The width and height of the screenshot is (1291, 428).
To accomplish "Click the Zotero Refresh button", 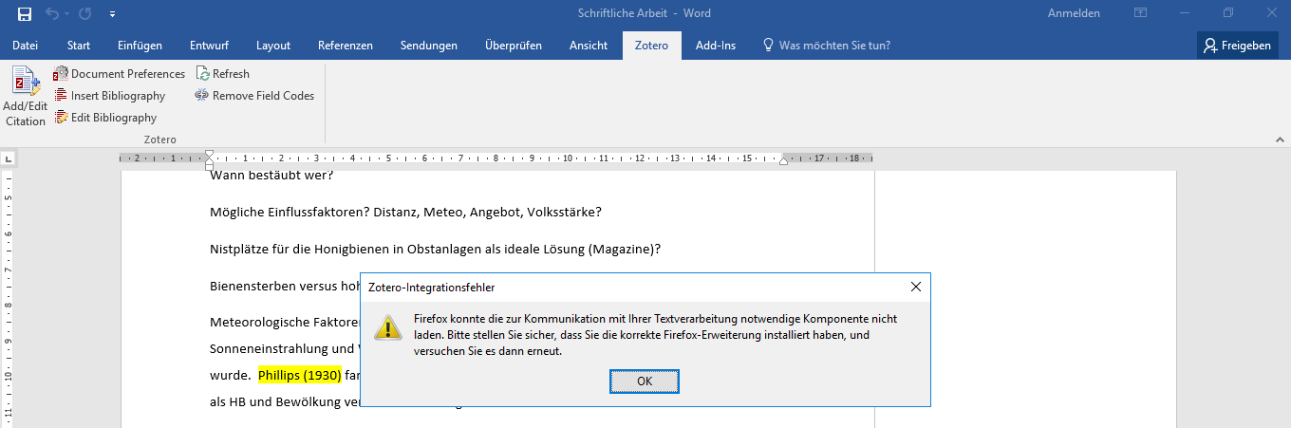I will point(223,73).
